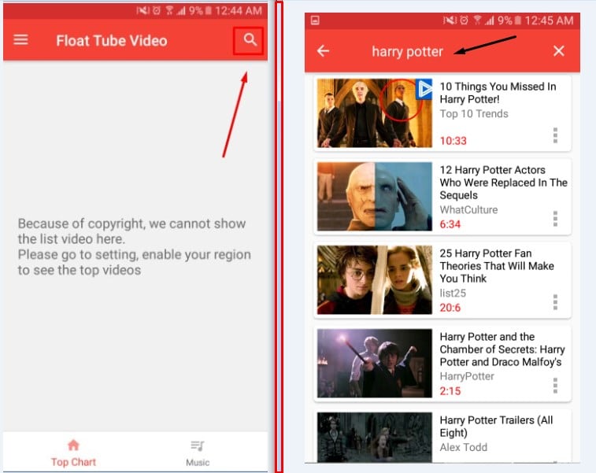Open 10 Things You Missed In Harry Potter title
The width and height of the screenshot is (596, 473).
(x=498, y=93)
